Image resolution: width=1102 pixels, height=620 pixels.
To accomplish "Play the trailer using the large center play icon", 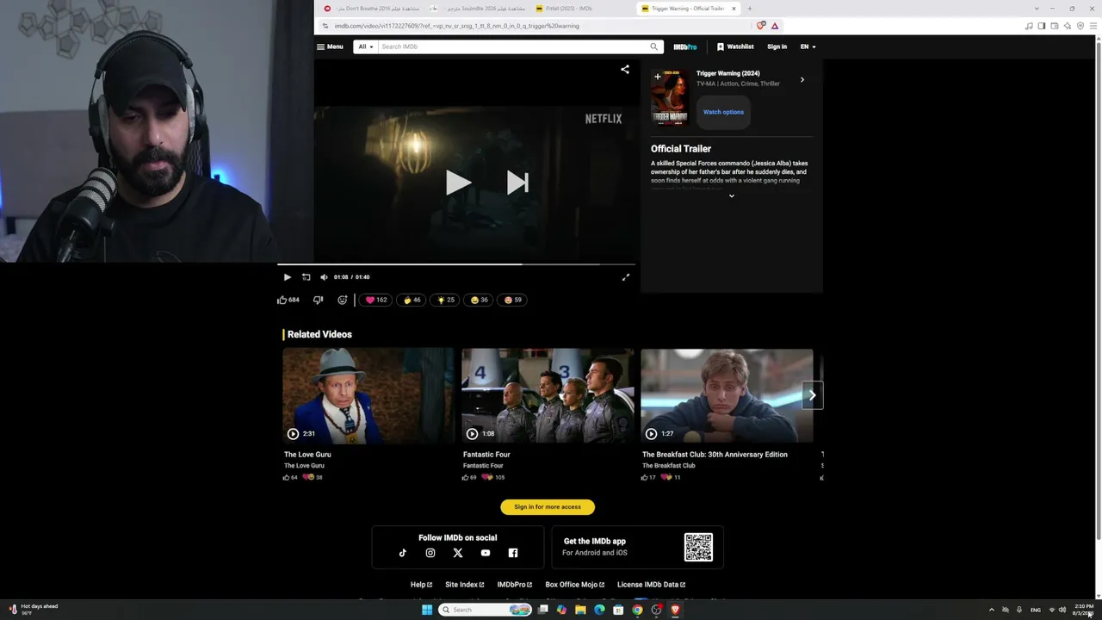I will 458,183.
